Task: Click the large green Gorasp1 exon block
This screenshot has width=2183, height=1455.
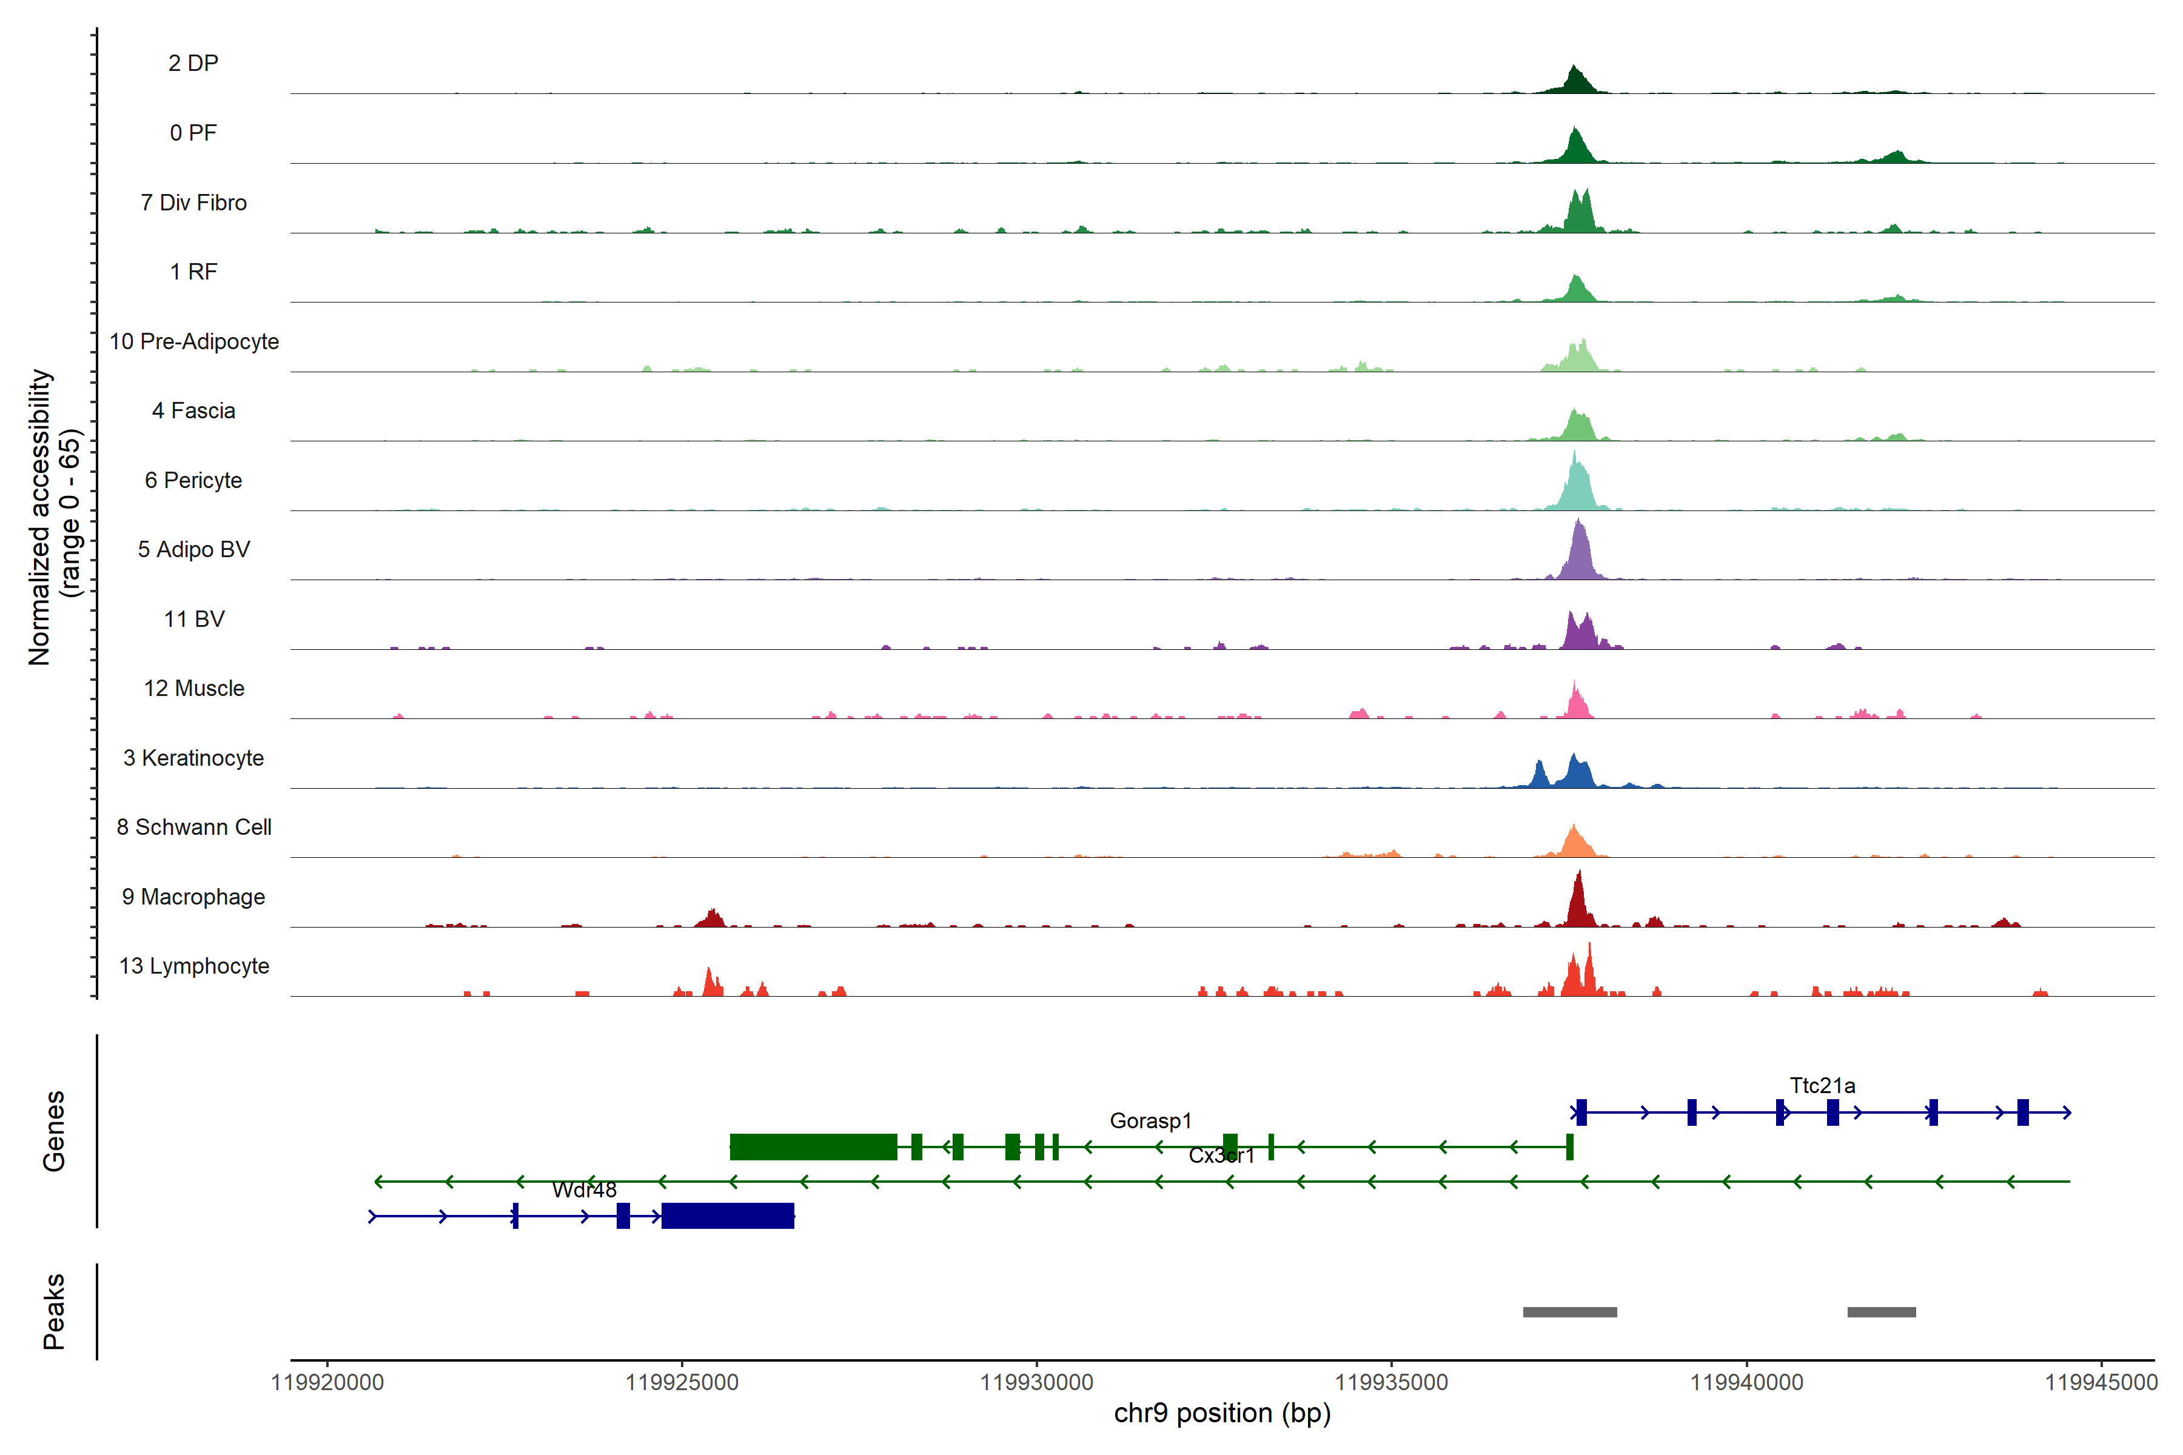Action: point(813,1147)
